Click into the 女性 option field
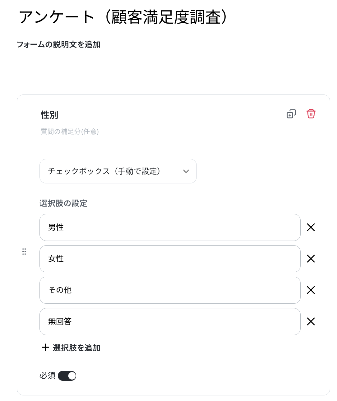 [170, 259]
